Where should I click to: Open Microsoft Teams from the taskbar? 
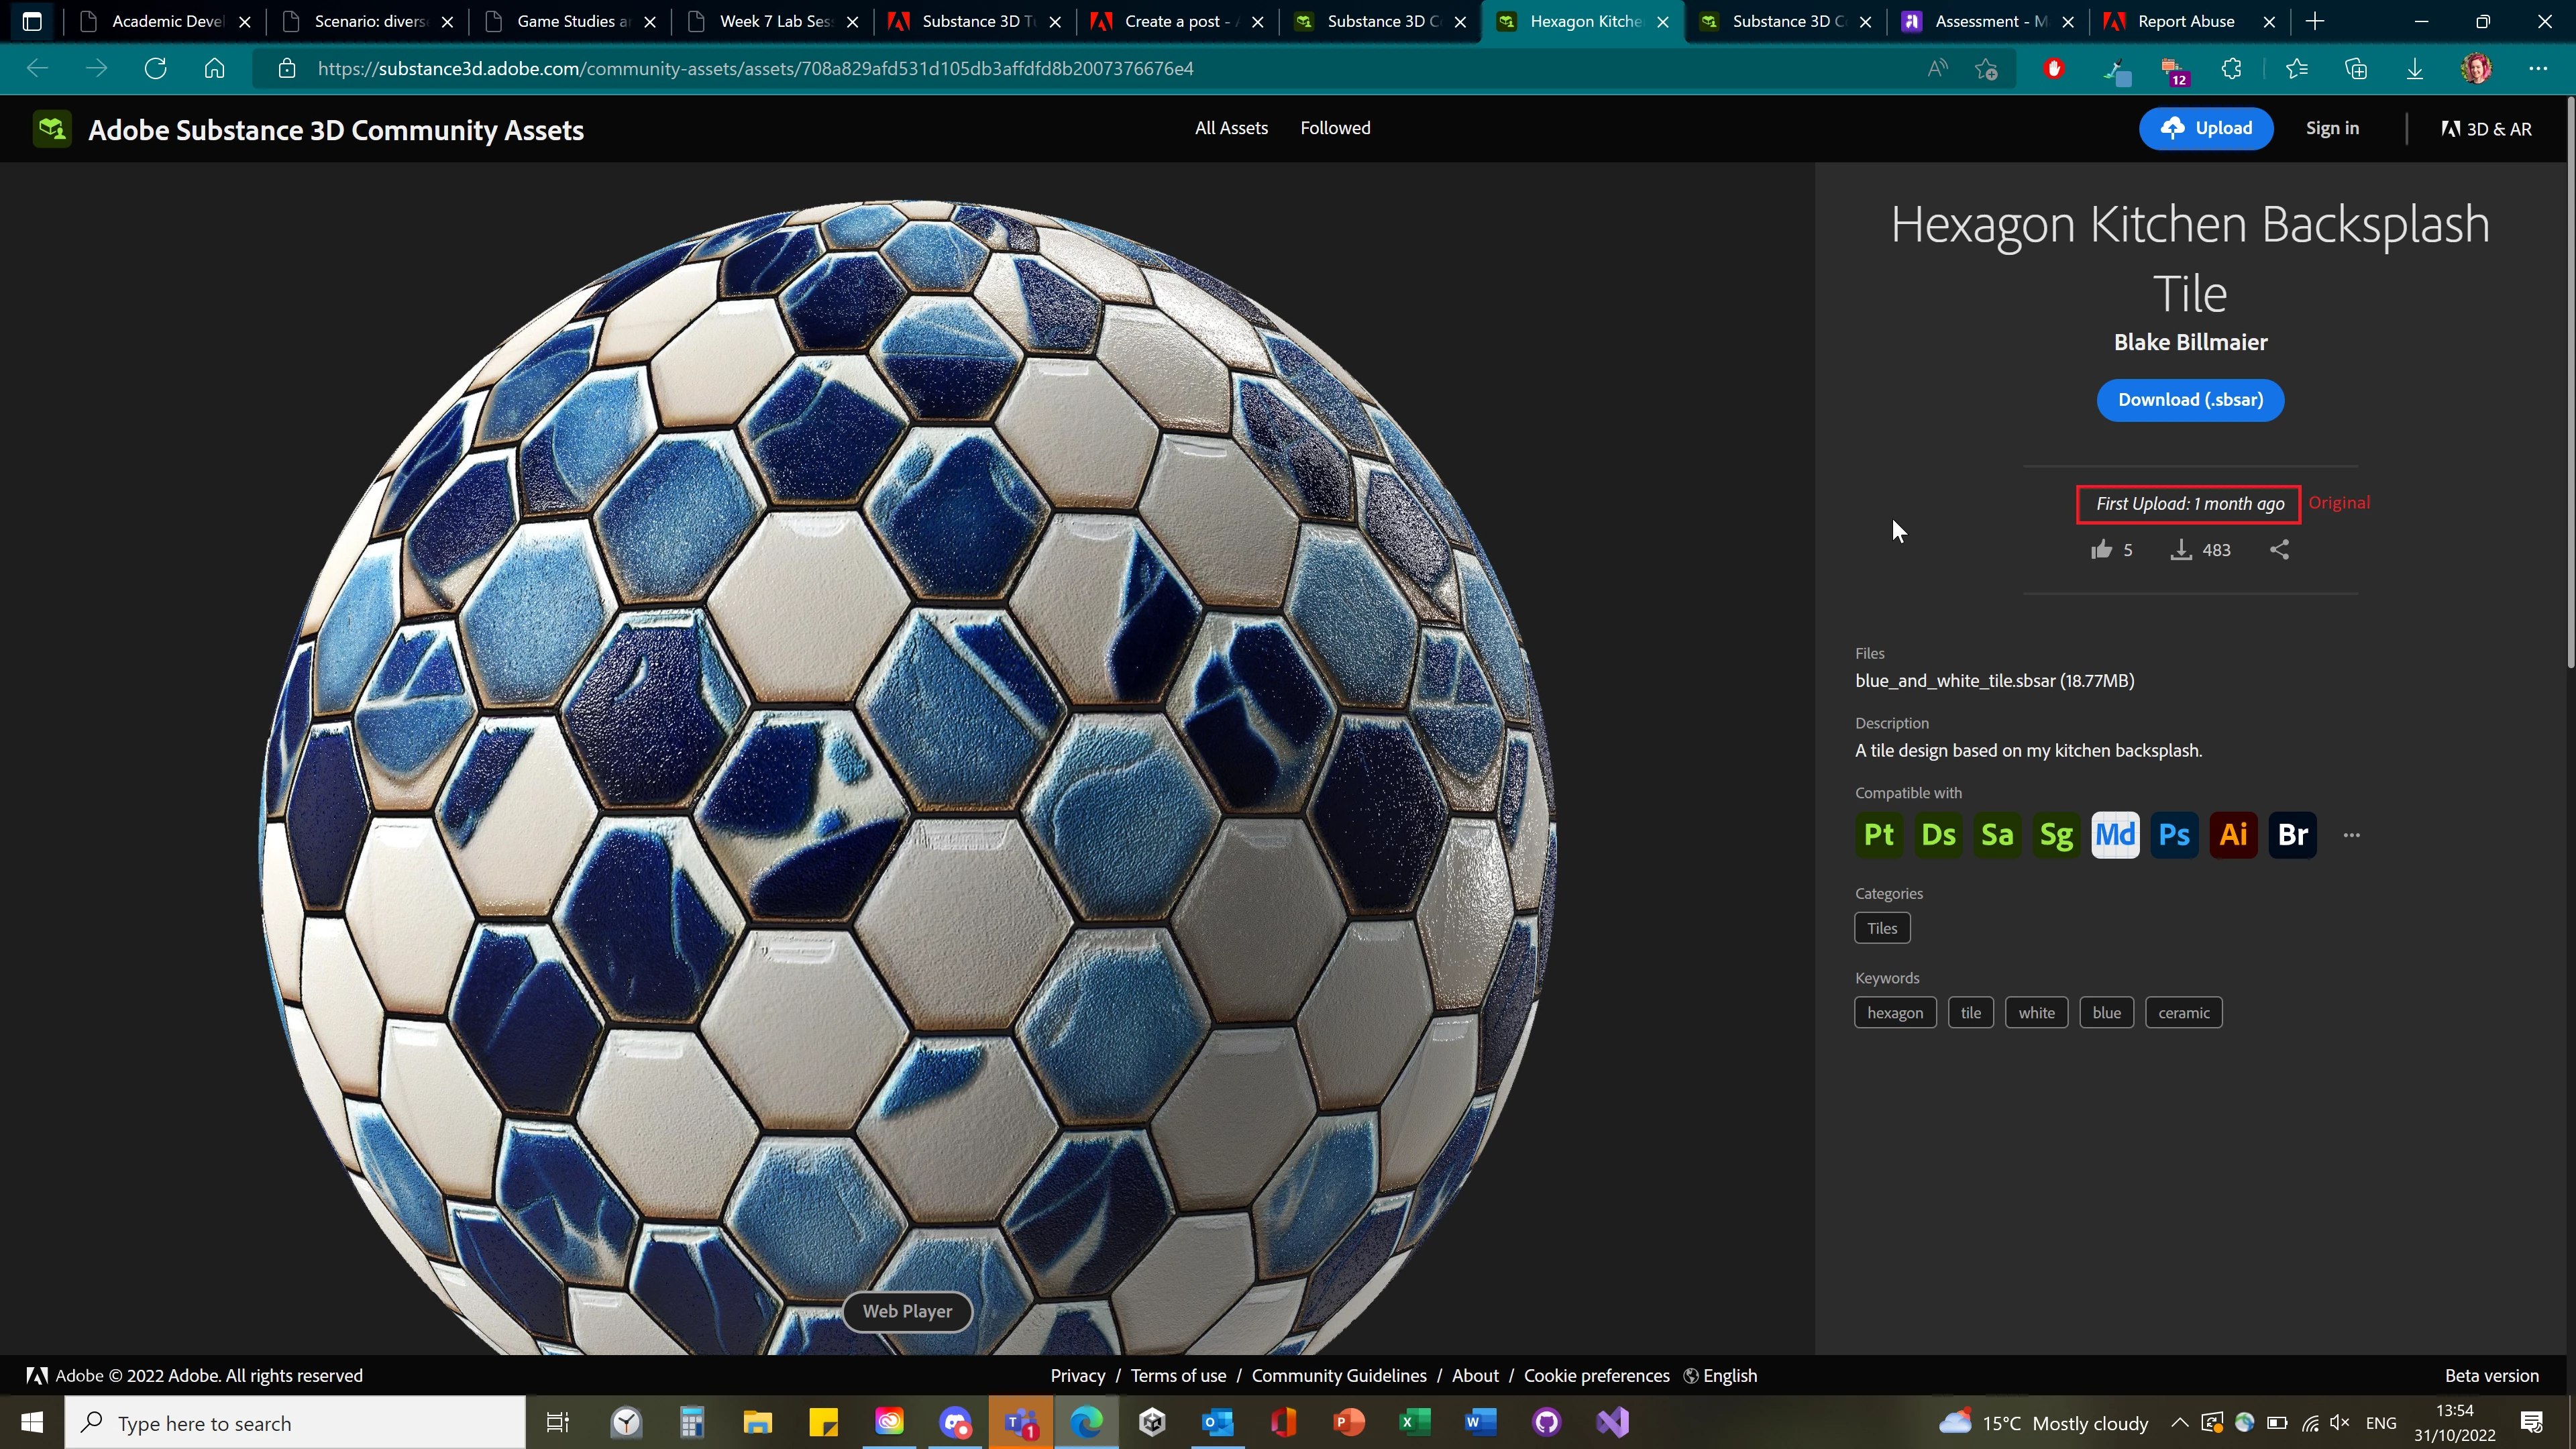[x=1021, y=1422]
